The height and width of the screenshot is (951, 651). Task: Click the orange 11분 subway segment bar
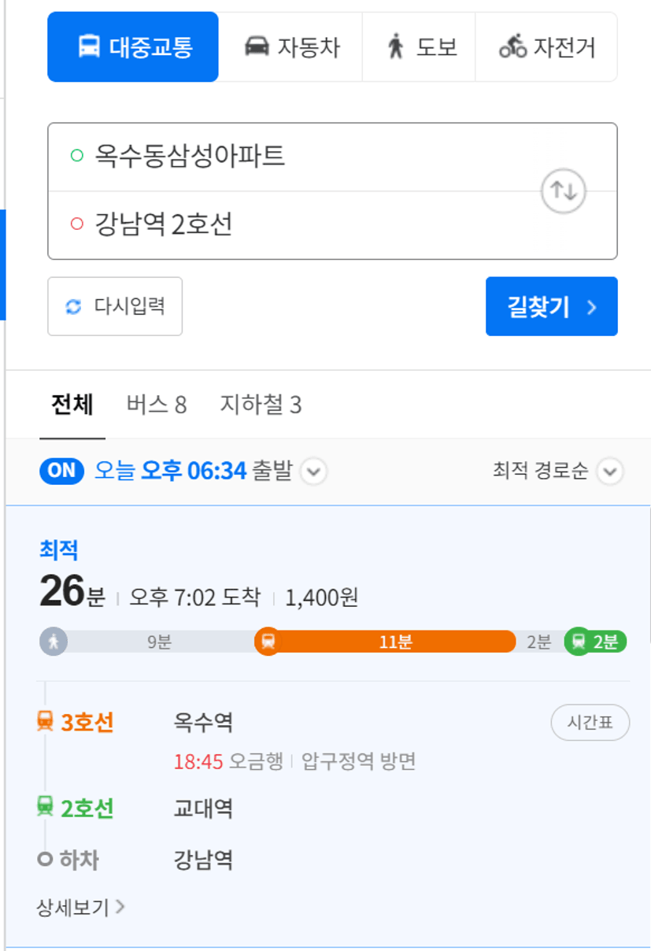[395, 642]
